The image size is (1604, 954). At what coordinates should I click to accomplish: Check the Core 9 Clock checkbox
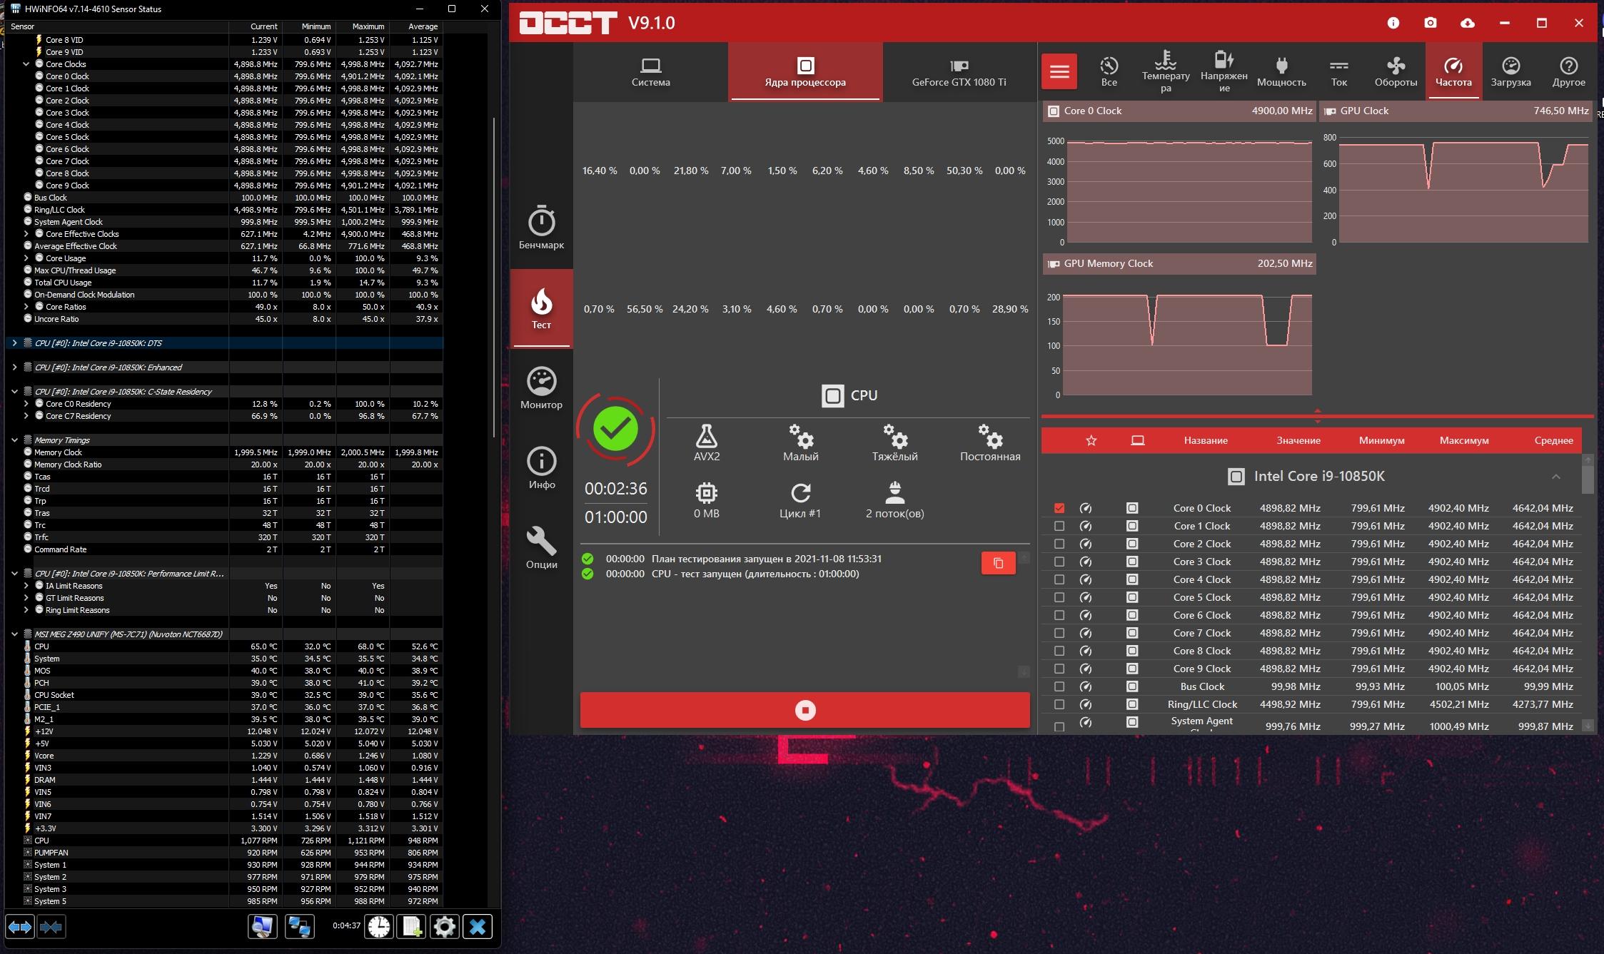(1059, 669)
